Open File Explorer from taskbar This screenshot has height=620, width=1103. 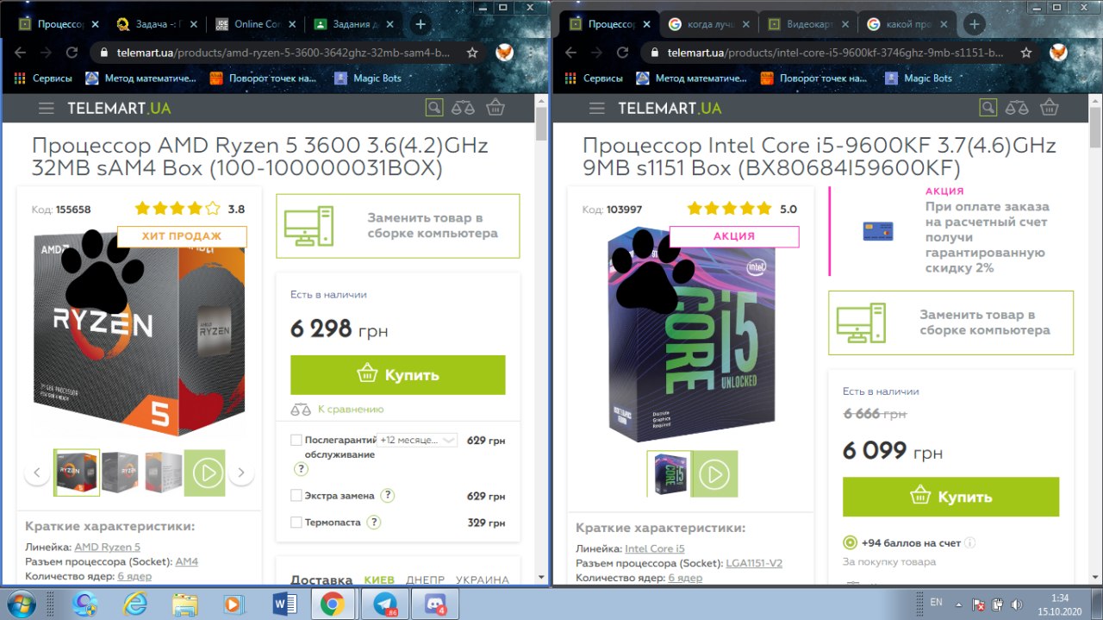click(x=185, y=604)
